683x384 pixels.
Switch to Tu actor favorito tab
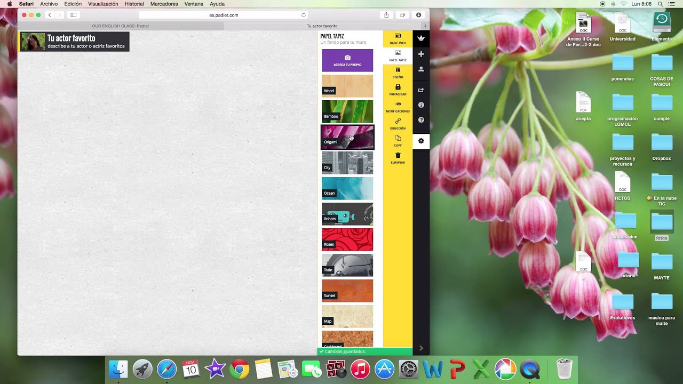click(x=322, y=26)
